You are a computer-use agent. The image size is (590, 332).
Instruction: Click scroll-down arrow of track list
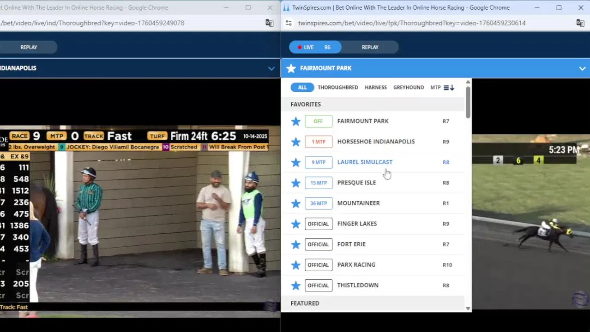pos(468,308)
